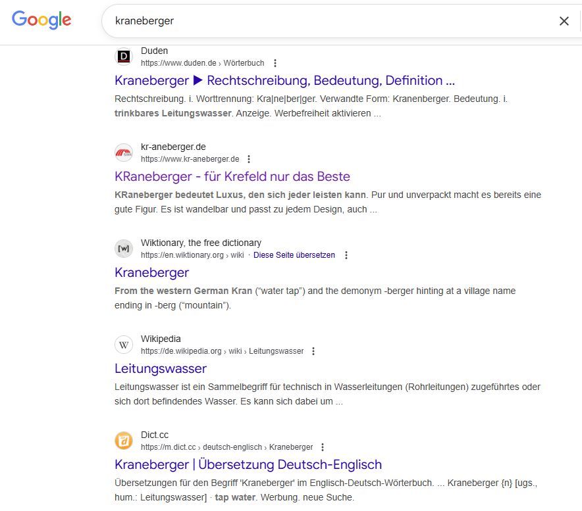Image resolution: width=582 pixels, height=511 pixels.
Task: Click the Dict.cc site favicon
Action: (124, 441)
